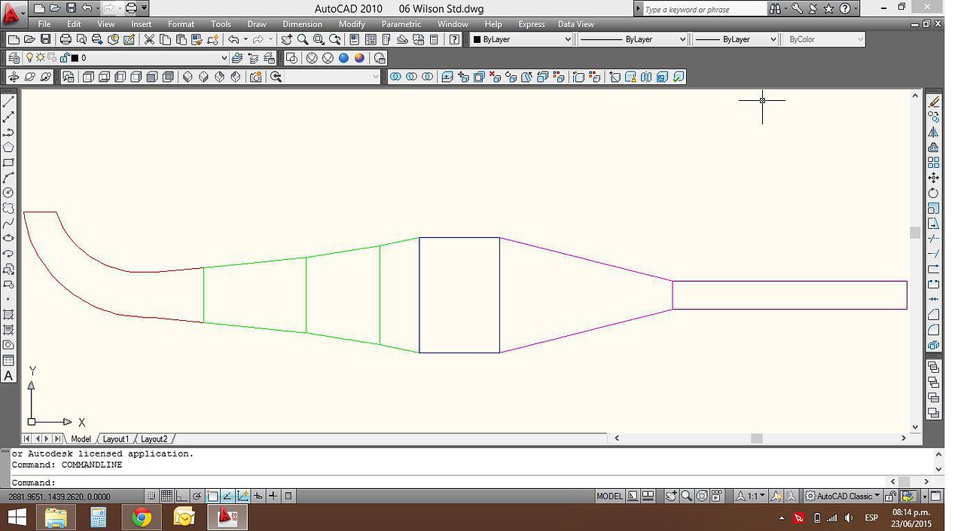Toggle Snap Mode in status bar
The width and height of the screenshot is (964, 531).
click(x=151, y=496)
